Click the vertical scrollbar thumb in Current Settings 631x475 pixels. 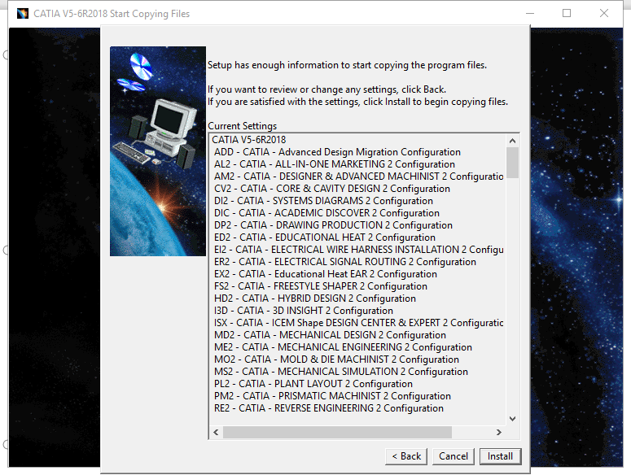(512, 163)
